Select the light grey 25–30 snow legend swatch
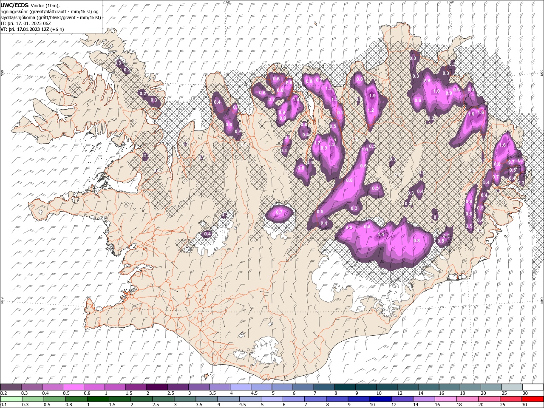This screenshot has height=408, width=544. click(512, 387)
